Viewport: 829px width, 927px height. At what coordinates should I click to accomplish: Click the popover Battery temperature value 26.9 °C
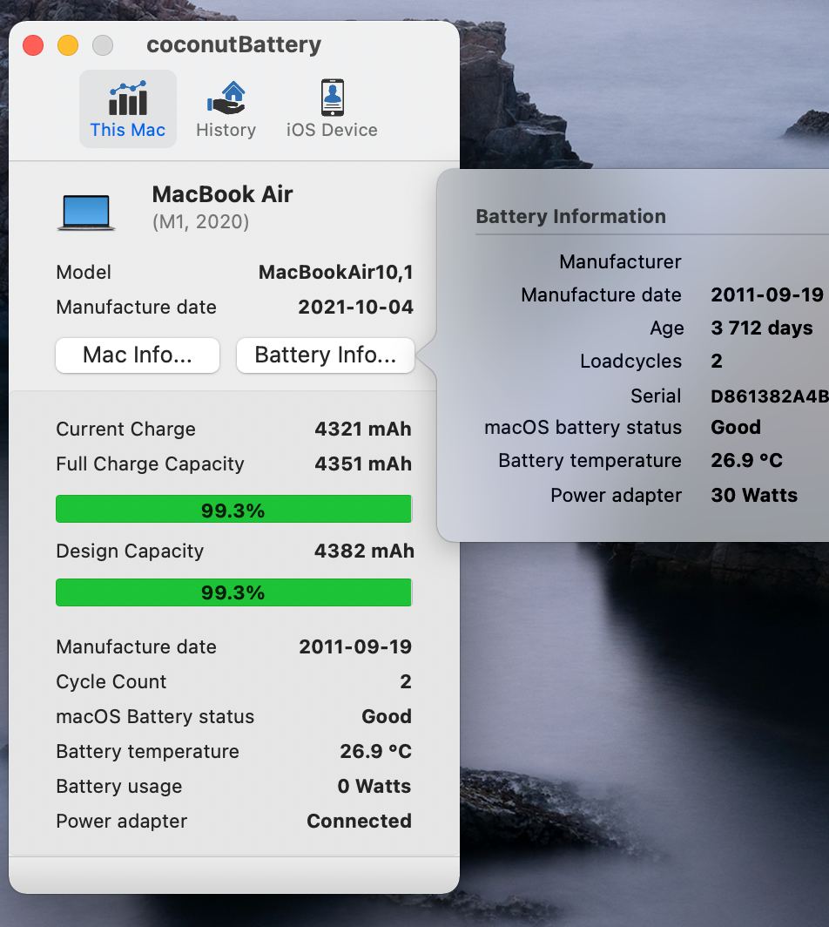click(747, 461)
